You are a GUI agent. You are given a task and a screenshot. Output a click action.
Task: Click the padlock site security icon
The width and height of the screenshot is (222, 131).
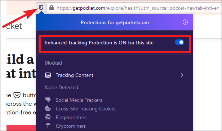coord(52,8)
